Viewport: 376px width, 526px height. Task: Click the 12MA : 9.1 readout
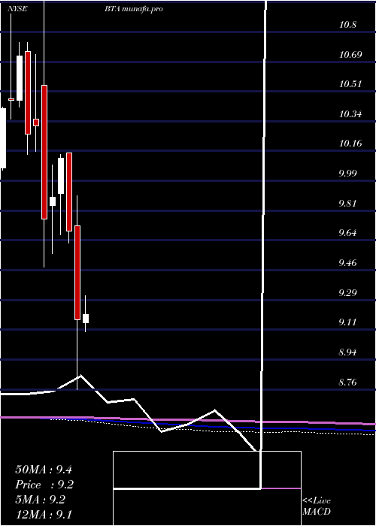(44, 514)
